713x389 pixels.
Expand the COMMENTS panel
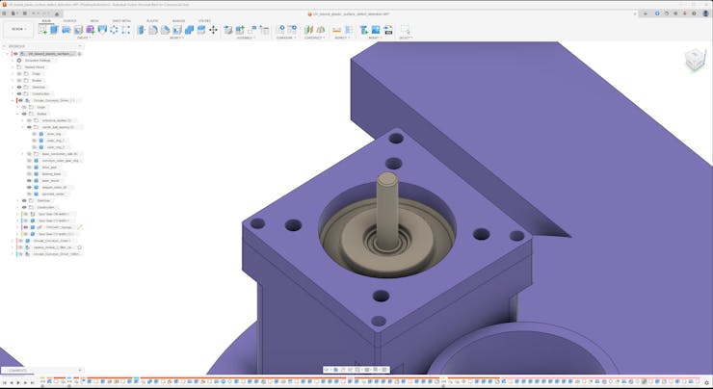[x=80, y=371]
